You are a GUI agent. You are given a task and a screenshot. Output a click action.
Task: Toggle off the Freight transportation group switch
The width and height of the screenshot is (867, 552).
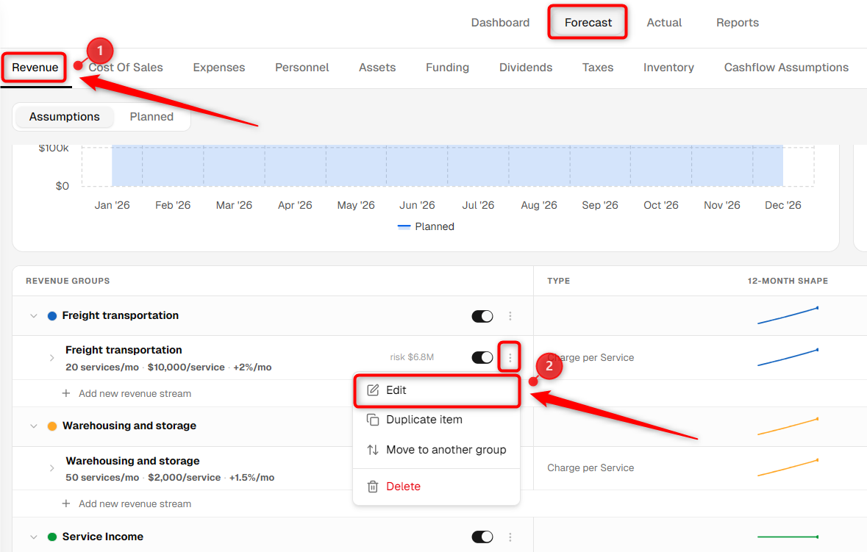[x=482, y=316]
